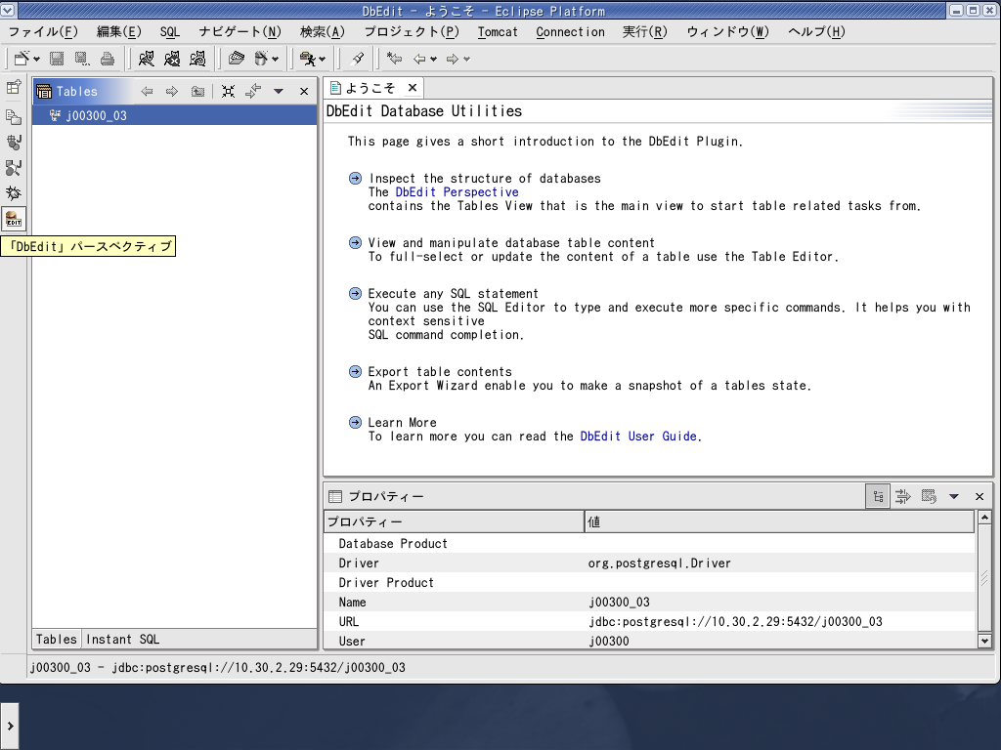Switch to the Java Browsing perspective icon
Image resolution: width=1001 pixels, height=750 pixels.
(x=14, y=168)
